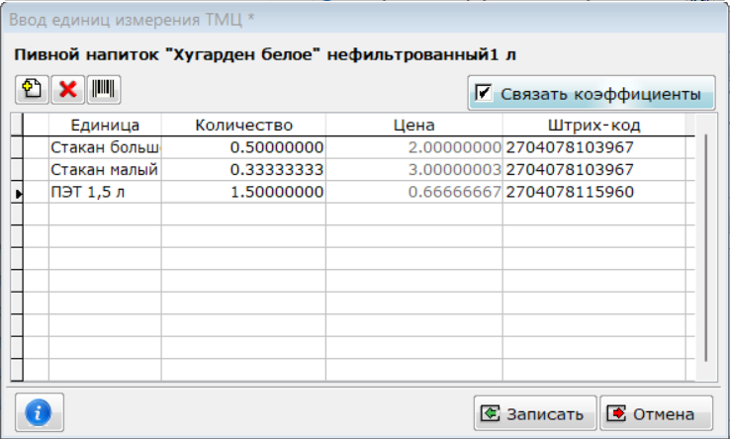The height and width of the screenshot is (439, 730).
Task: Click row selector of the Стакан больш row
Action: click(17, 147)
